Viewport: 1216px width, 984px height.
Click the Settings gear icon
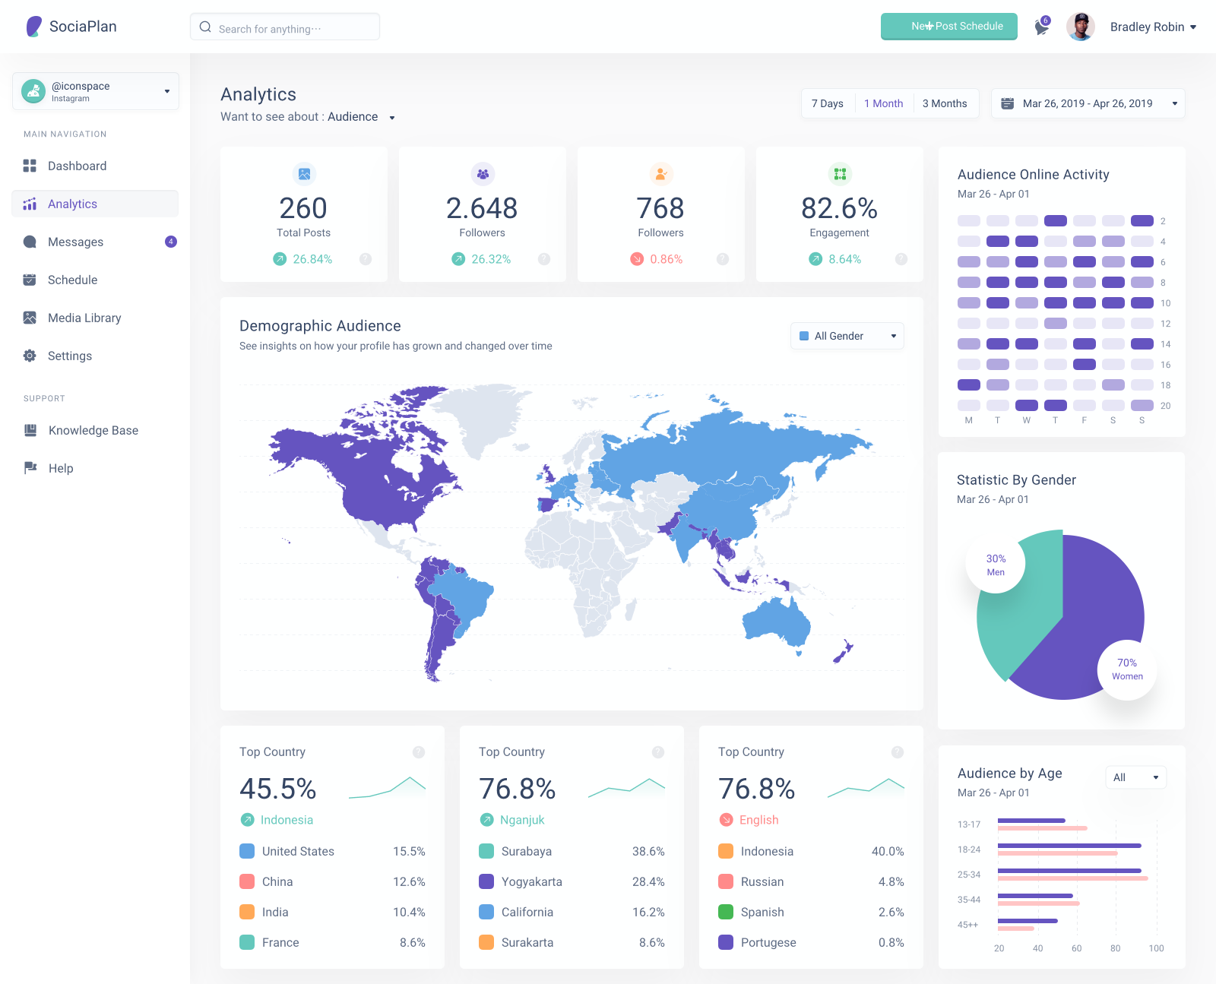click(x=30, y=356)
